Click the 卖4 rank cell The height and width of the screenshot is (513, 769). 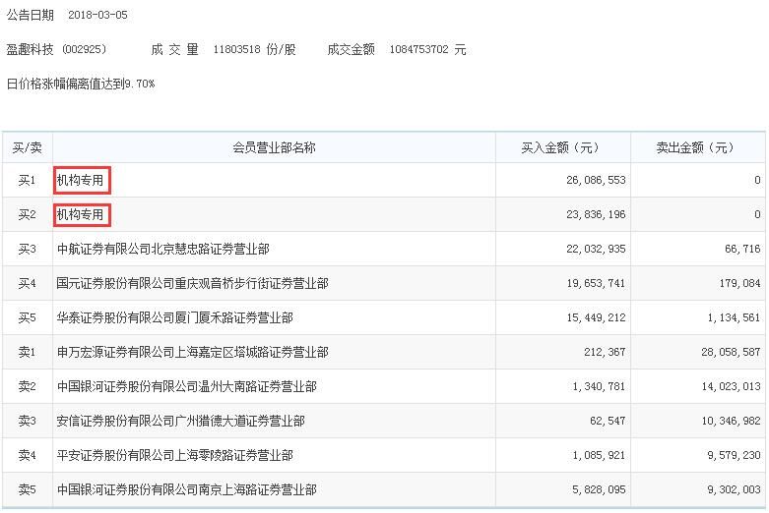point(27,456)
